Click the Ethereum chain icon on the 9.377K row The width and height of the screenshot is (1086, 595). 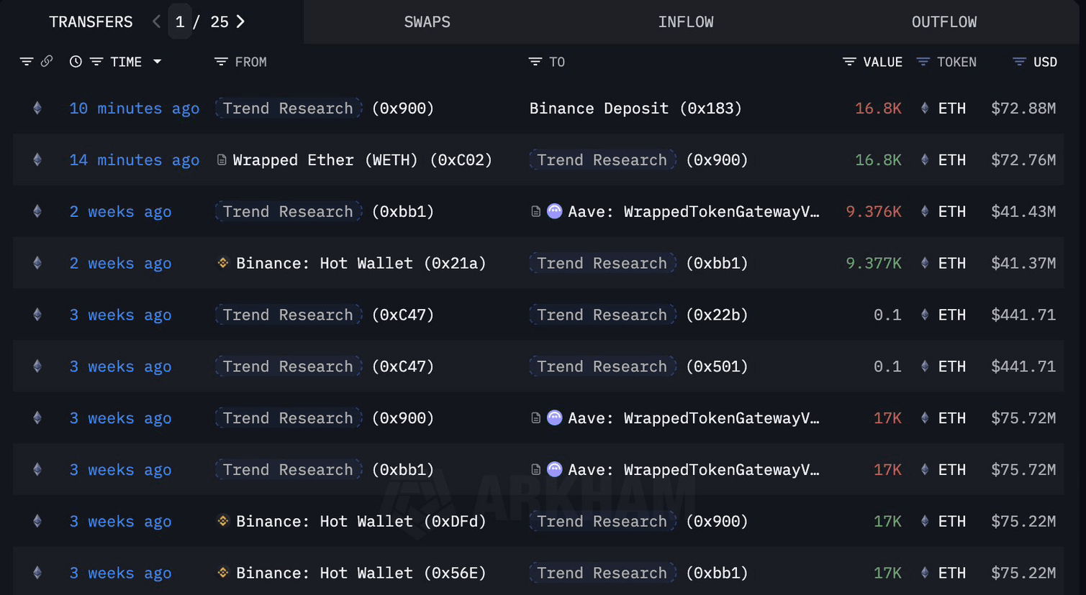37,263
